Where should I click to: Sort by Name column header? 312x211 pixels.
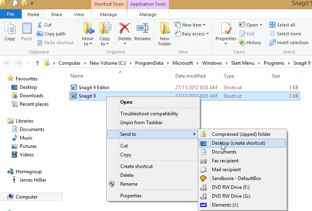(x=77, y=76)
